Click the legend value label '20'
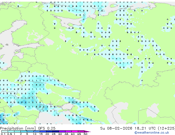This screenshot has height=135, width=175. pos(47,134)
